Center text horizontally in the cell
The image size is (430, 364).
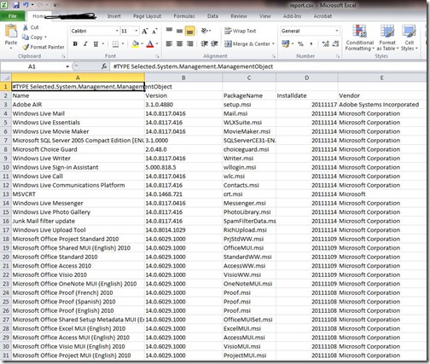point(179,43)
